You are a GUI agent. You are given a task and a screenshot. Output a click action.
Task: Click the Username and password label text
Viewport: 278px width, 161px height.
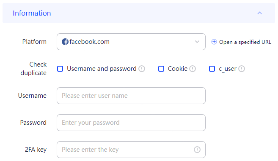click(102, 69)
